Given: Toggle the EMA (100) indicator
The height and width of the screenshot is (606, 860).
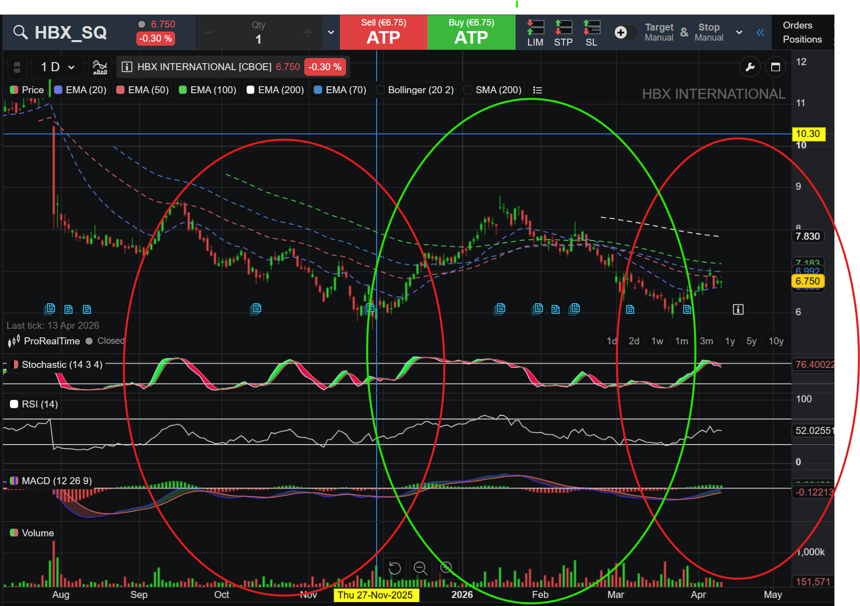Looking at the screenshot, I should 208,90.
